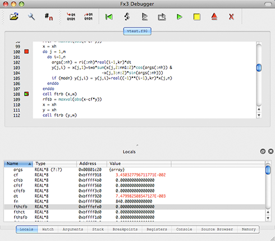The height and width of the screenshot is (241, 275).
Task: Click source scrollbar down arrow
Action: point(259,115)
